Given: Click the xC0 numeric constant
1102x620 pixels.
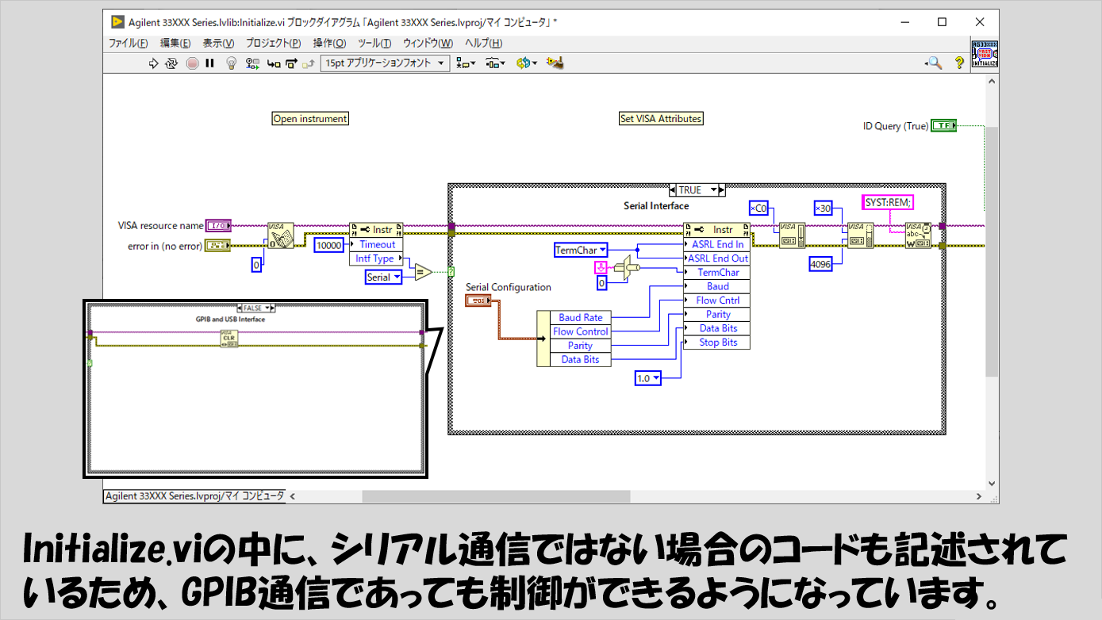Looking at the screenshot, I should pos(759,209).
